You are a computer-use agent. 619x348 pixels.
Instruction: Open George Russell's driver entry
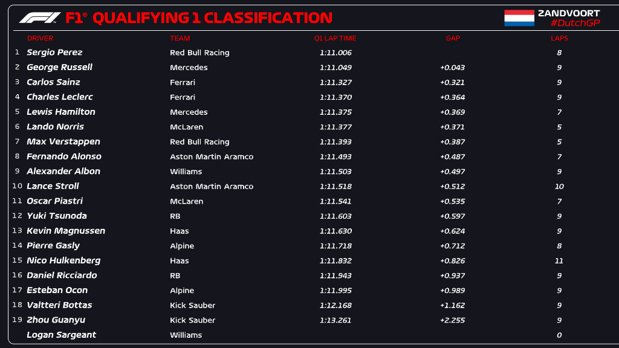(x=59, y=67)
